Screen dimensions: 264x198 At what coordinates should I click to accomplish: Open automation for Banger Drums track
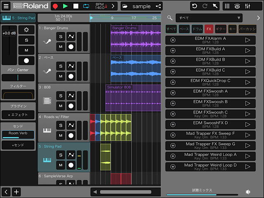click(71, 37)
